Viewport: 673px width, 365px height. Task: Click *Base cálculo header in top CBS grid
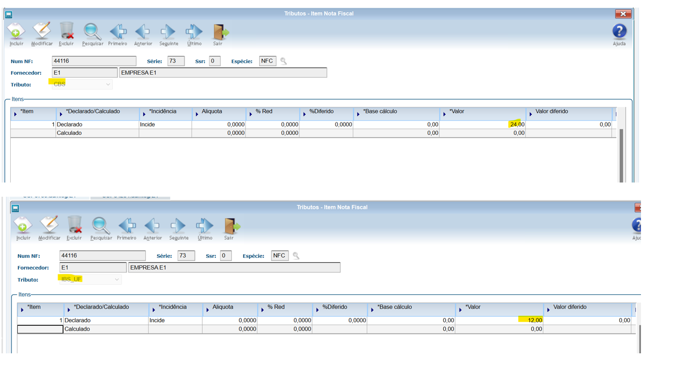[396, 113]
